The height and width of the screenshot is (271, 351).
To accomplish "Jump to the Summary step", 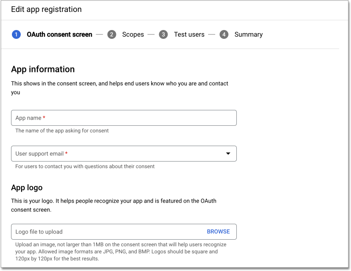I will [x=248, y=34].
